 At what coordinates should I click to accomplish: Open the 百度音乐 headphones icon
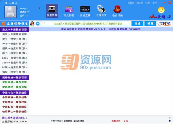(x=101, y=11)
